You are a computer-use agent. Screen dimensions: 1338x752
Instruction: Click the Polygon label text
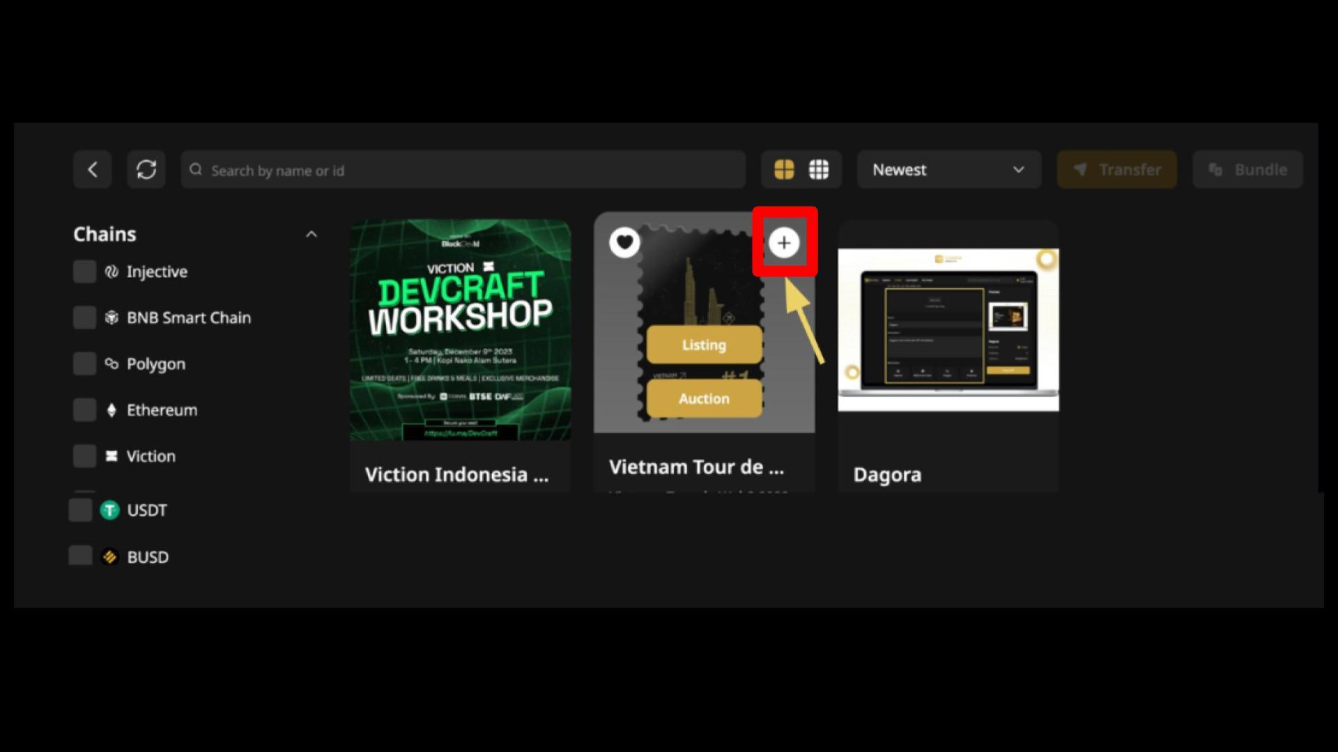pos(156,364)
